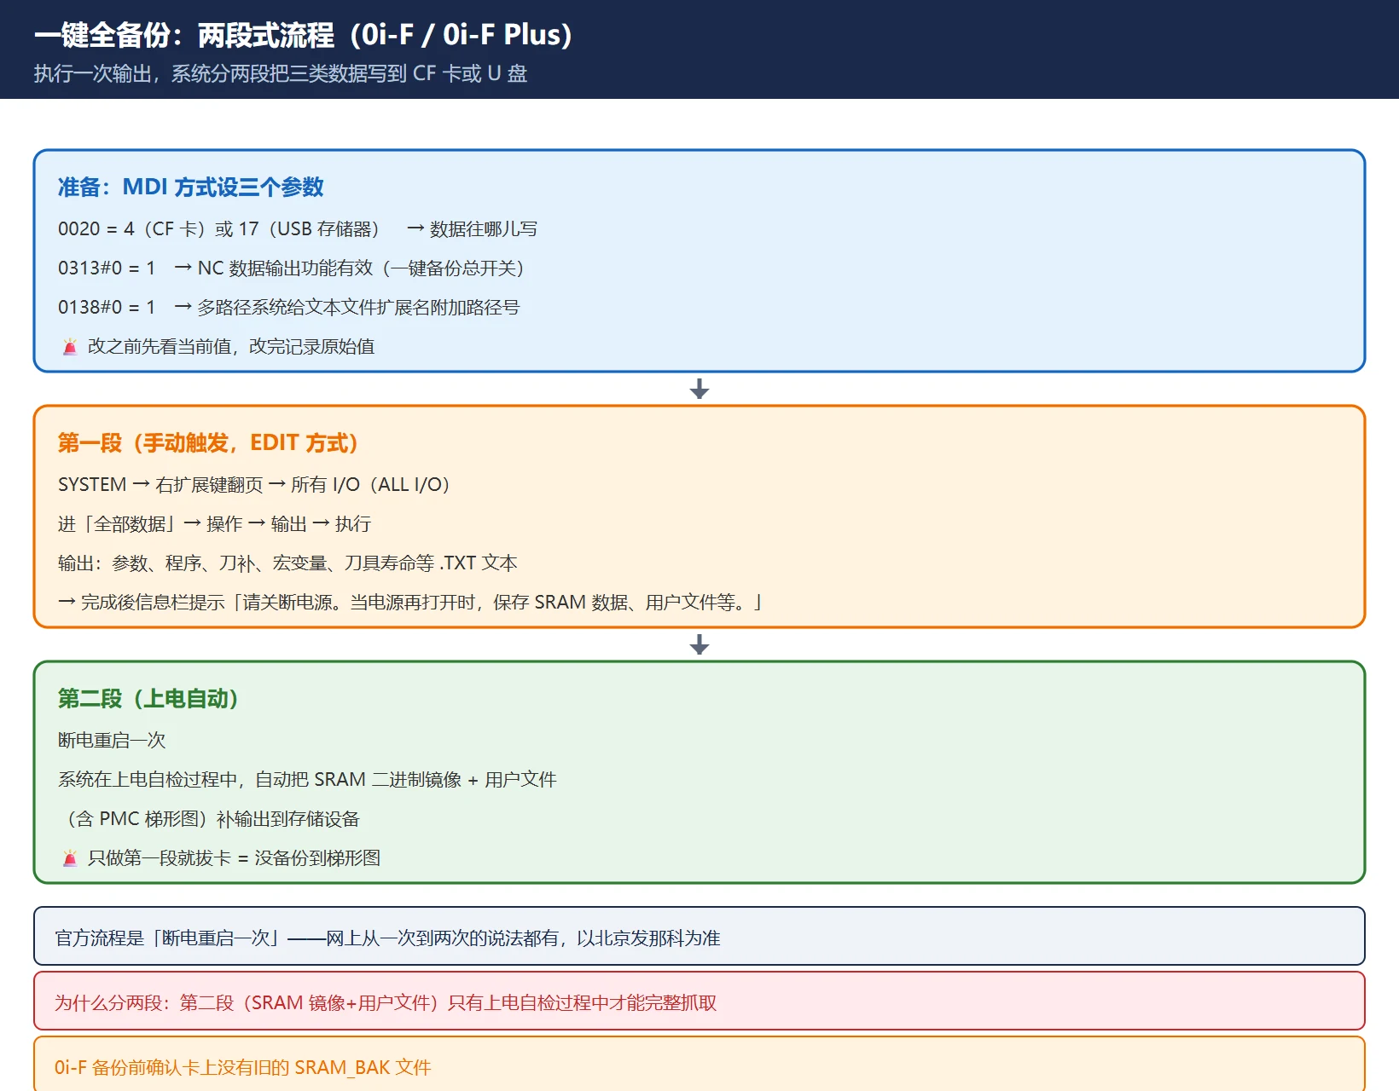
Task: Select the line 0020 = 4（CF 卡）或 17
Action: (298, 229)
